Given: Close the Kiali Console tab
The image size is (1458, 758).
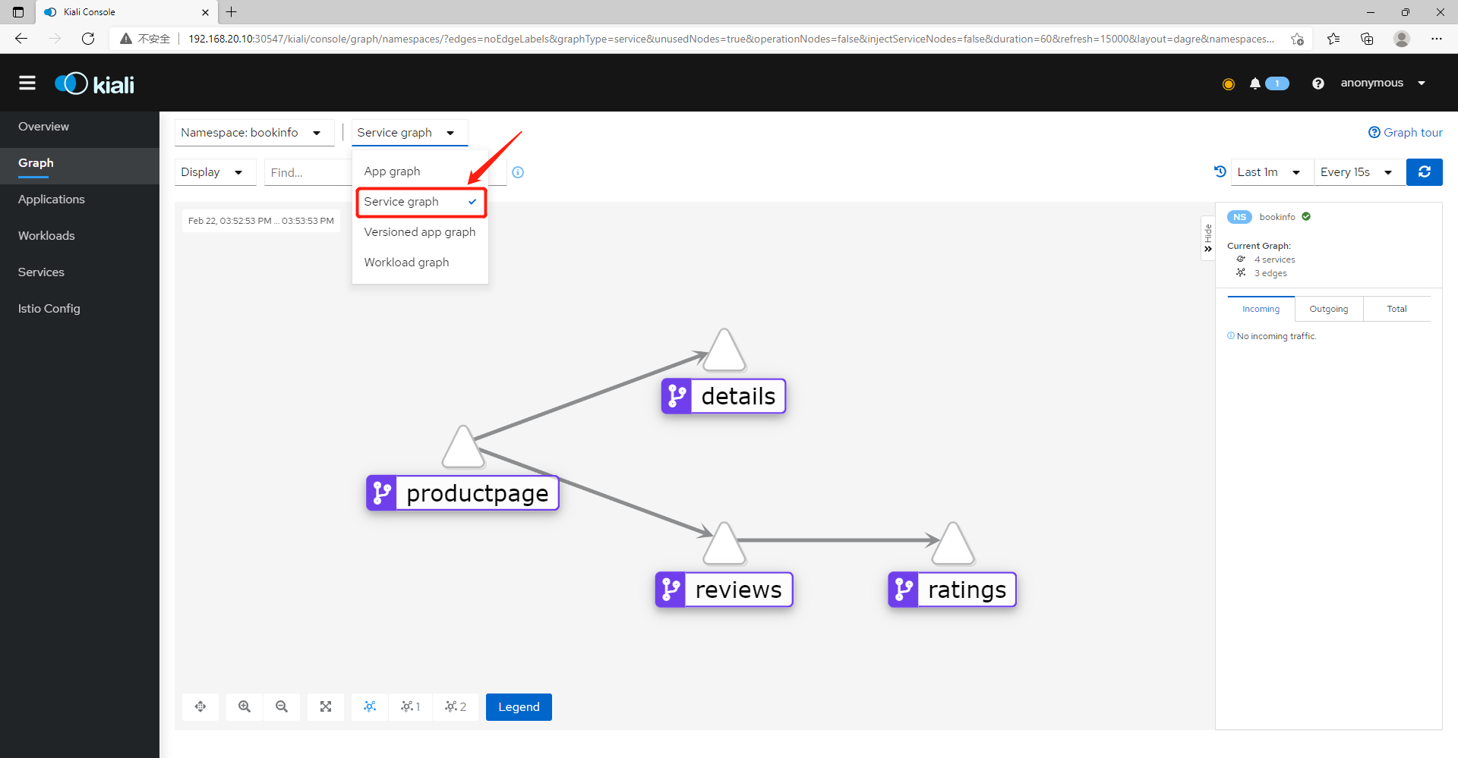Looking at the screenshot, I should [205, 12].
